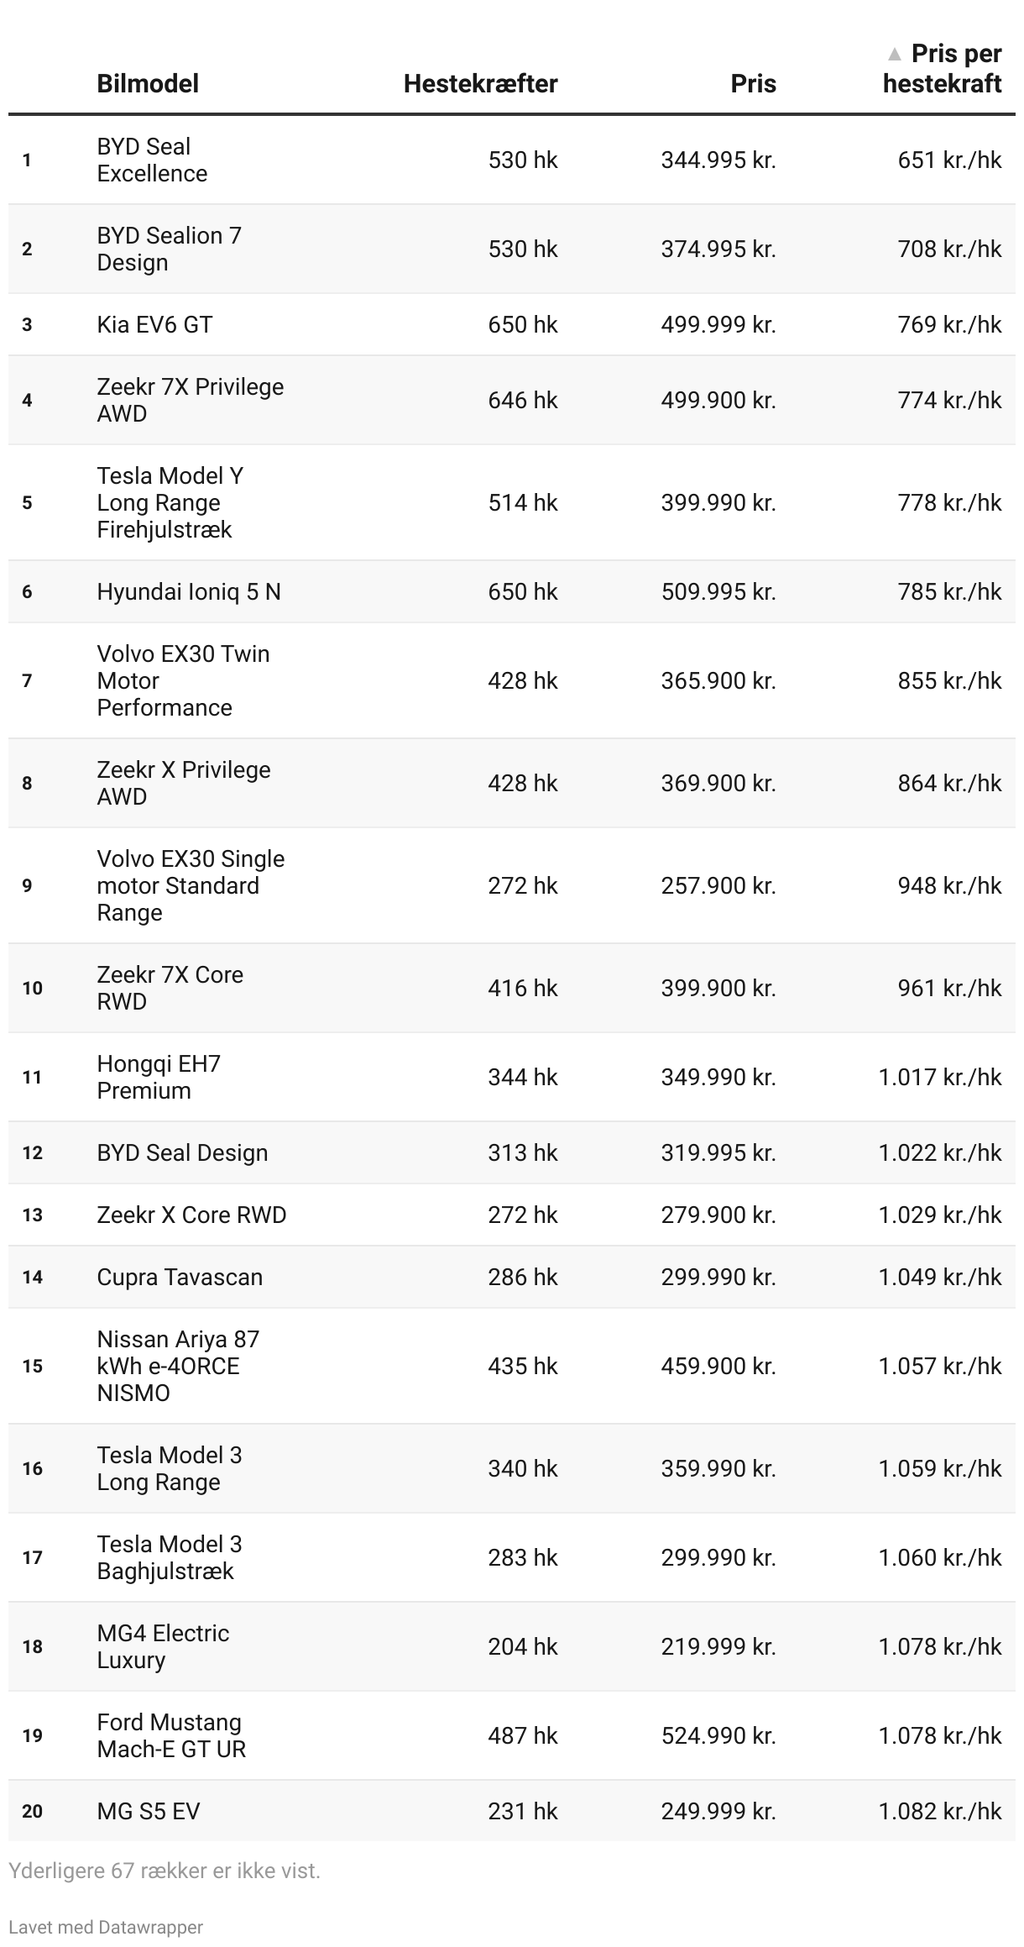The image size is (1024, 1947).
Task: Select the BYD Seal Excellence row
Action: (152, 160)
